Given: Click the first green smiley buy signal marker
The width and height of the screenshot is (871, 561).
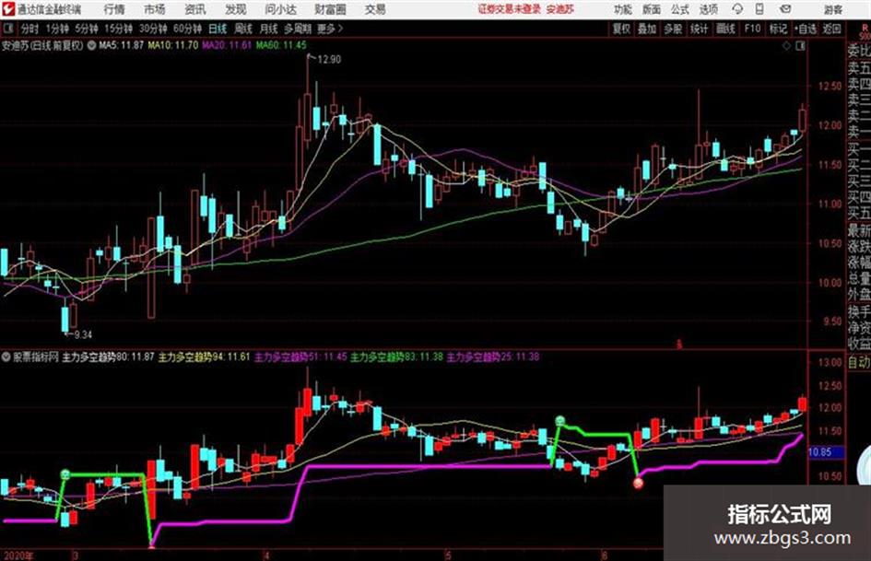Looking at the screenshot, I should click(x=65, y=474).
